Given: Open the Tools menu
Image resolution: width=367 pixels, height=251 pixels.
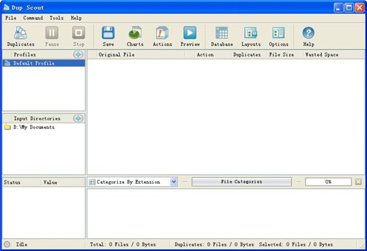Looking at the screenshot, I should point(56,17).
